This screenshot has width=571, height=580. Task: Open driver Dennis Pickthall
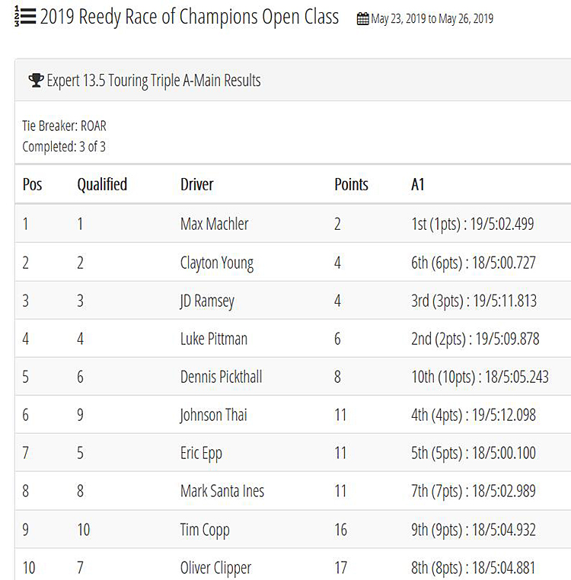pyautogui.click(x=222, y=377)
